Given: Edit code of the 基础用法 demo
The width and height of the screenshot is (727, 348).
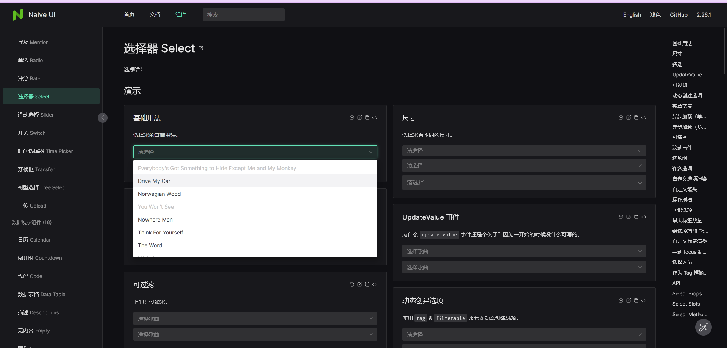Looking at the screenshot, I should (x=359, y=118).
